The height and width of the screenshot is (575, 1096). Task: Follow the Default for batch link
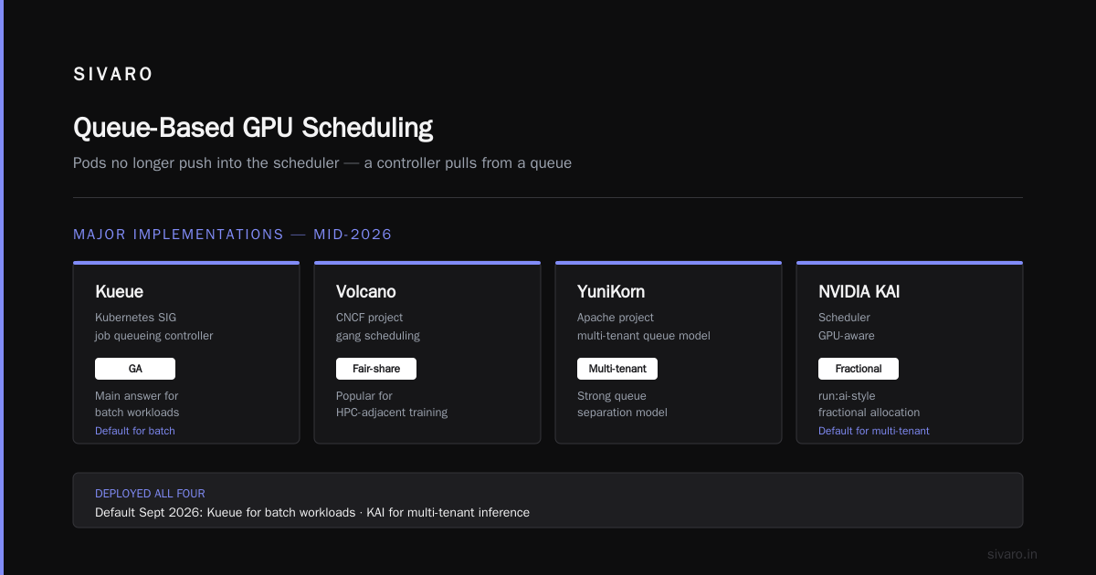click(x=135, y=431)
